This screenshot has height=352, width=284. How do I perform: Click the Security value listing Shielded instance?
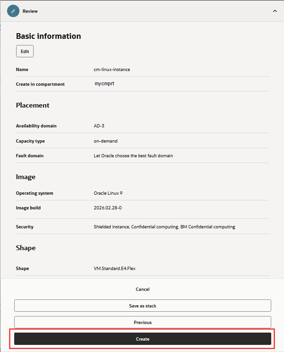164,227
